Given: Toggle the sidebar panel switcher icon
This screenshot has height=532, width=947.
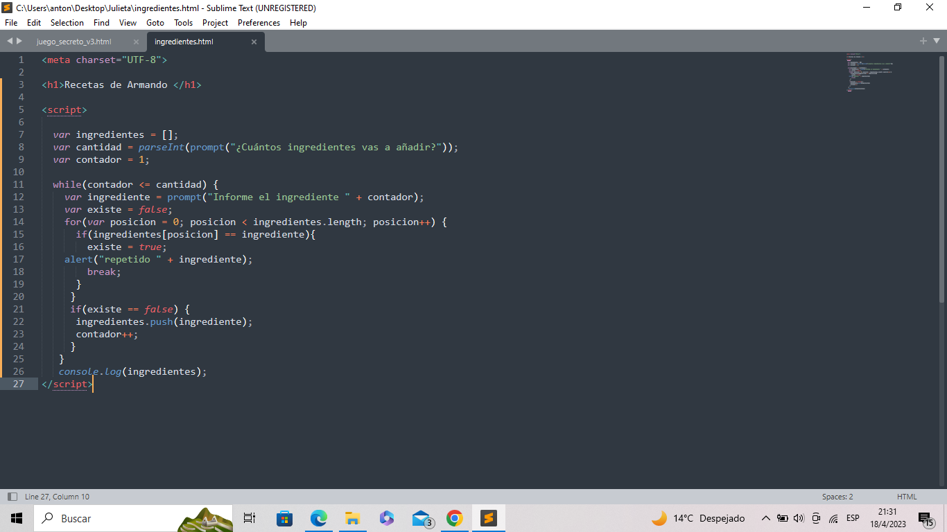Looking at the screenshot, I should (x=12, y=497).
